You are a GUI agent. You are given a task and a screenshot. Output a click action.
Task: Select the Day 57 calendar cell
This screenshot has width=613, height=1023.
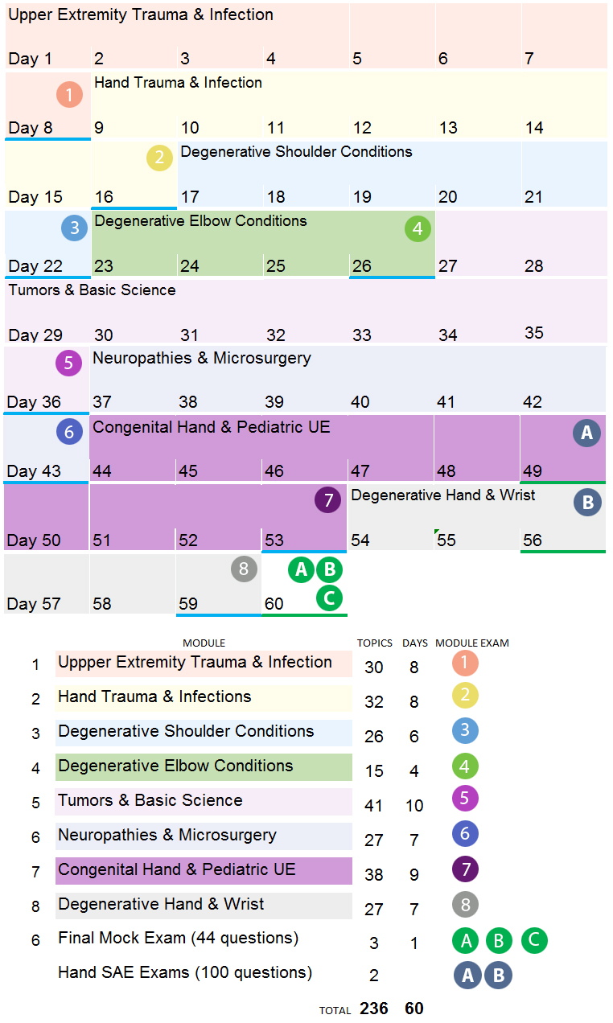(x=47, y=585)
